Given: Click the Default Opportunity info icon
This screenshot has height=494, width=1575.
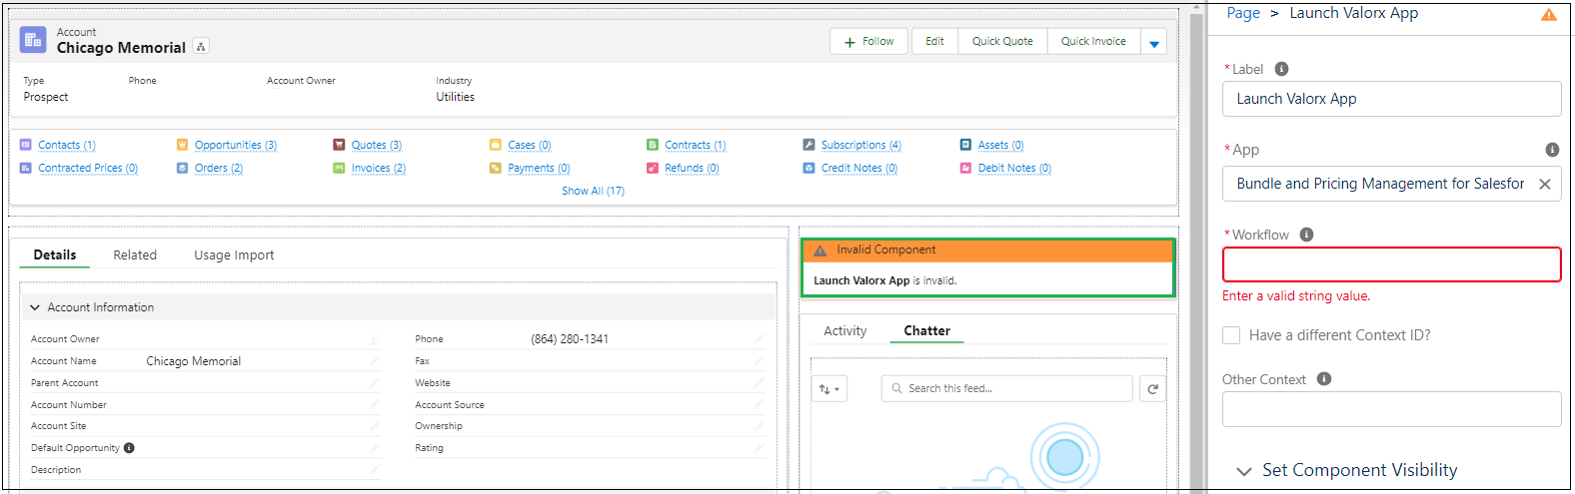Looking at the screenshot, I should (129, 448).
